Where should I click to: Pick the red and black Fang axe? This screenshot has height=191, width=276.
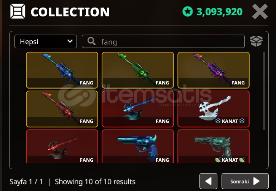[x=62, y=146]
